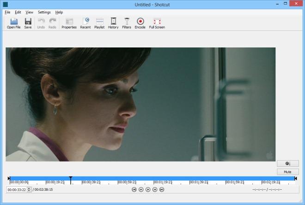Toggle the volume control button above Mute
The height and width of the screenshot is (205, 305).
pyautogui.click(x=288, y=163)
